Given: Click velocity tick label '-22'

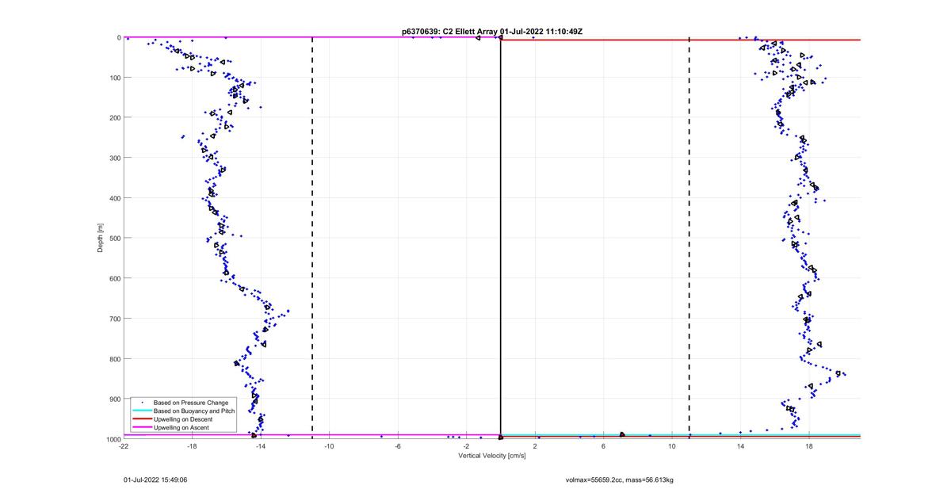Looking at the screenshot, I should 124,446.
